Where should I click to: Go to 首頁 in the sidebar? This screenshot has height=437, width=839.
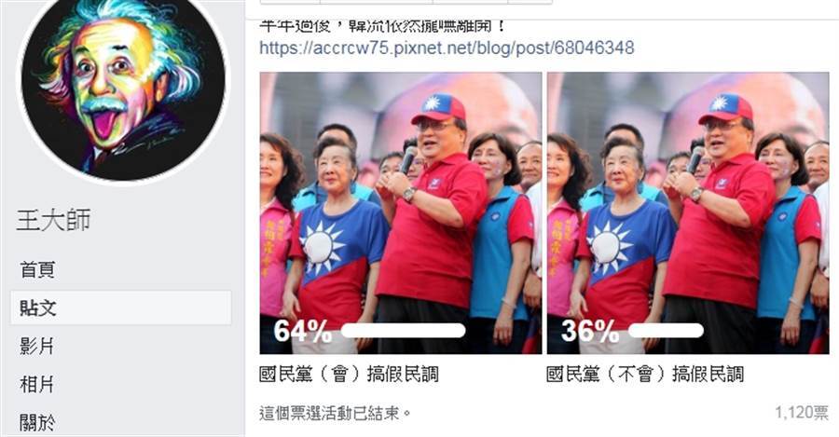37,269
